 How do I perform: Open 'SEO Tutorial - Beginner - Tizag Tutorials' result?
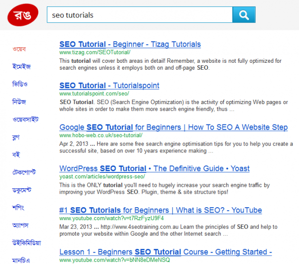tap(130, 44)
